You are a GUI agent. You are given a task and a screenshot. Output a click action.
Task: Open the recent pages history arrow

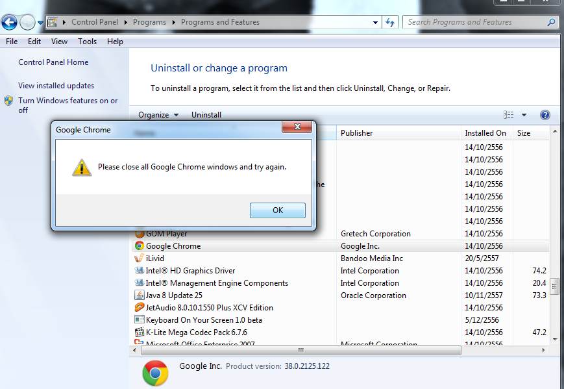pos(41,23)
